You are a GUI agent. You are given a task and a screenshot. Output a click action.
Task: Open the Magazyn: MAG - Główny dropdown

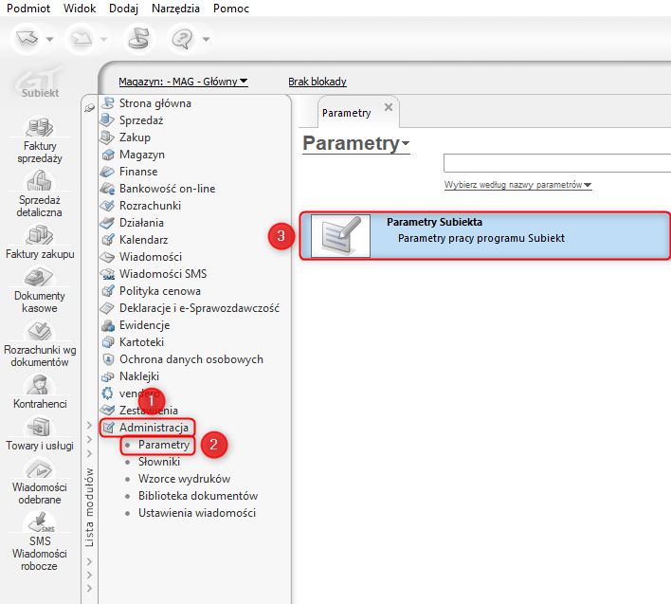183,82
